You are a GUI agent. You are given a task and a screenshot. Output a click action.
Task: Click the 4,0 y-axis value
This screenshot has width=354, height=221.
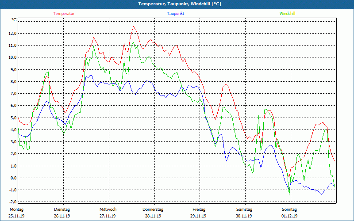(x=14, y=130)
